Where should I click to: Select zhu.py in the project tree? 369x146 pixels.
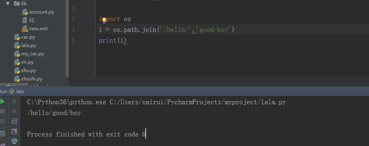pos(28,70)
